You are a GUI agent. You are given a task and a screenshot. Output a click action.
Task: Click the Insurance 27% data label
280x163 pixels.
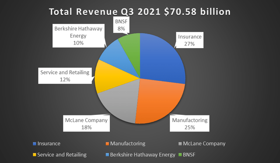(189, 40)
